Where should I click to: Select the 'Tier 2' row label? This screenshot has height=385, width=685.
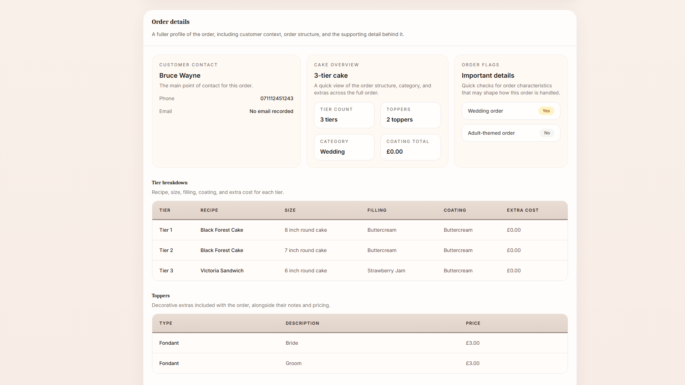point(166,250)
